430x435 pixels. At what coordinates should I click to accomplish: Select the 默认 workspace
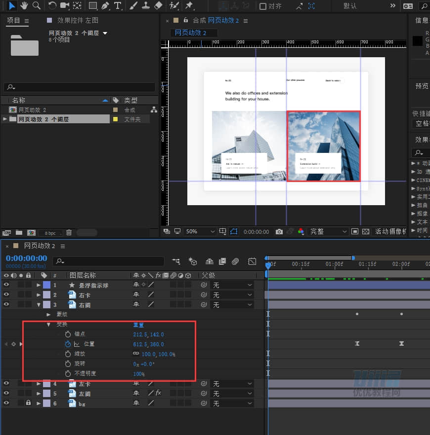[x=350, y=6]
